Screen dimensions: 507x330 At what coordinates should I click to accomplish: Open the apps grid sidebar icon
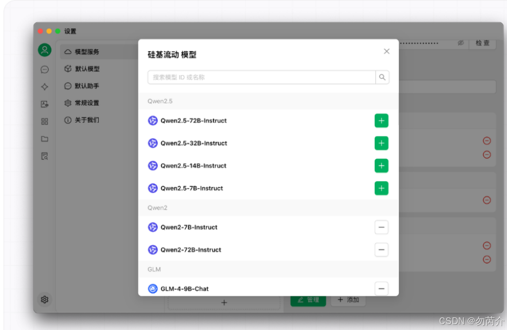45,121
